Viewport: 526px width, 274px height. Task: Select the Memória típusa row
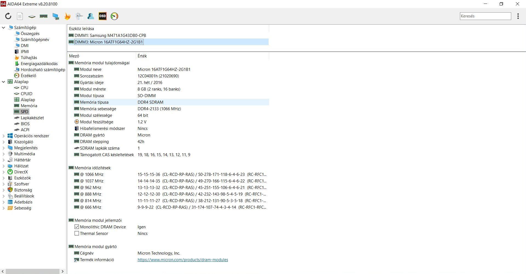pyautogui.click(x=171, y=102)
